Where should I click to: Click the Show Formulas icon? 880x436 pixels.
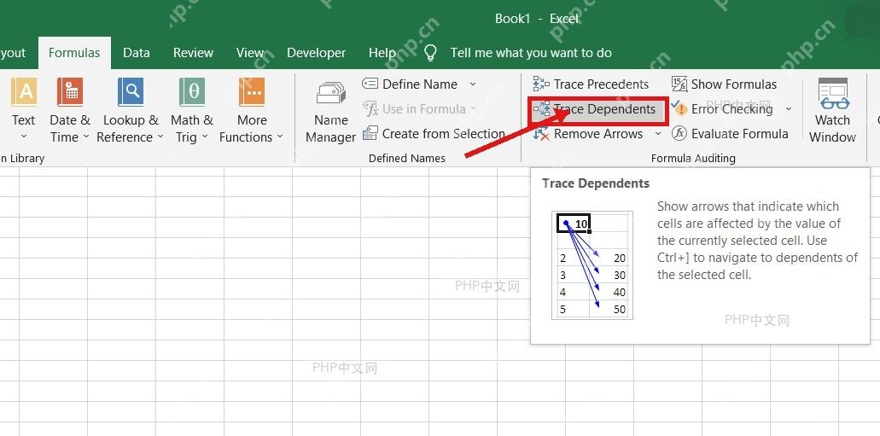[x=679, y=84]
